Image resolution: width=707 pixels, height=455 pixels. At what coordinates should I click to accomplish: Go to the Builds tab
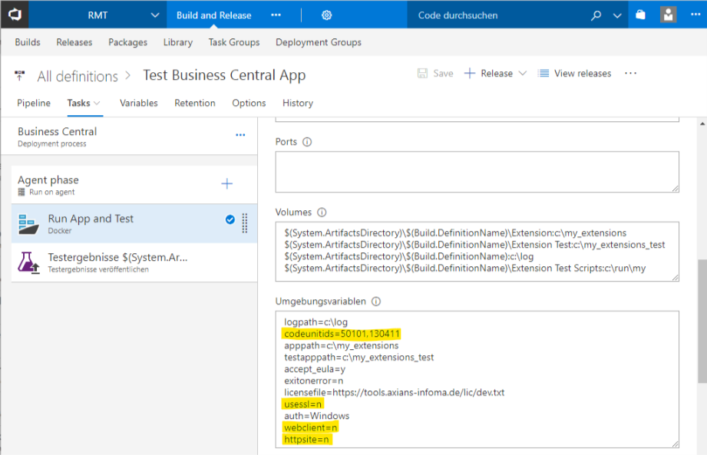28,42
